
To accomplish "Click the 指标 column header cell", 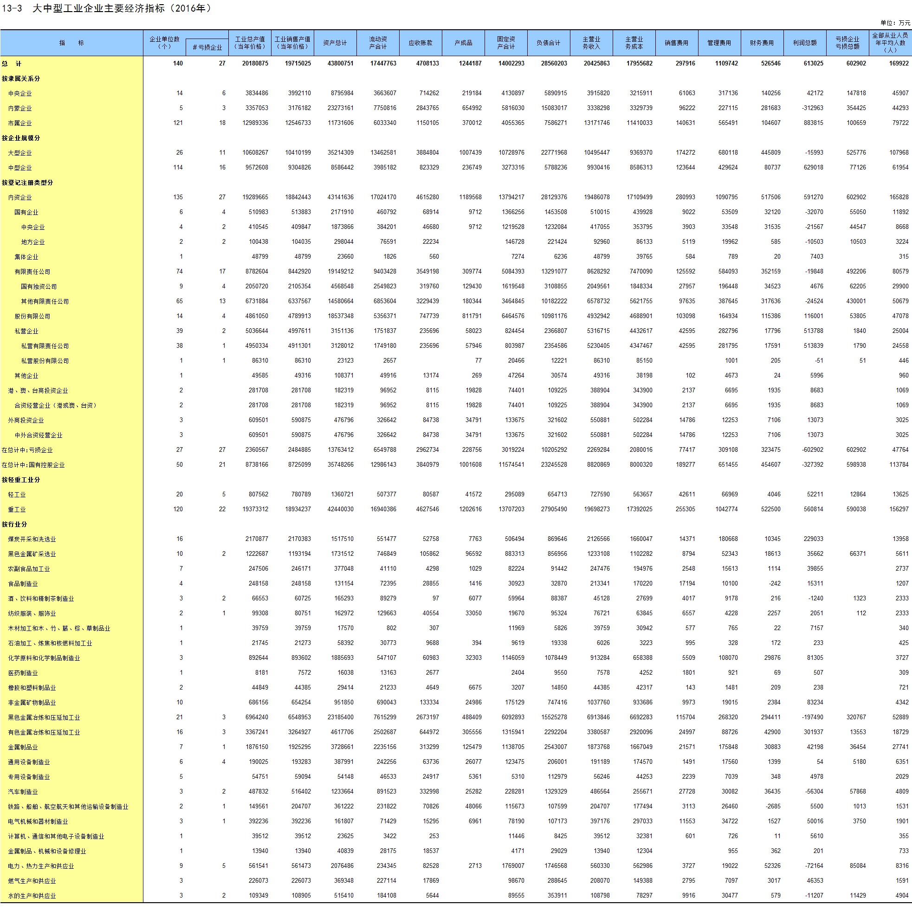I will click(71, 43).
